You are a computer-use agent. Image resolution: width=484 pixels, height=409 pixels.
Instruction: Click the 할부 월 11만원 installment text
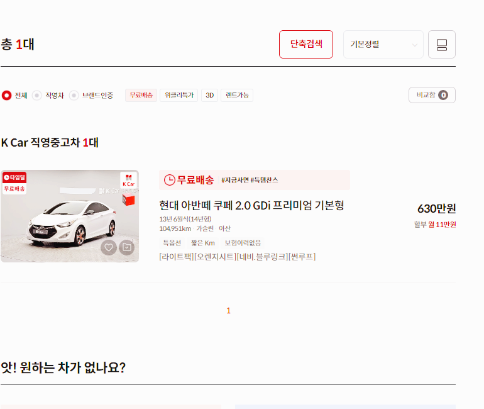click(435, 225)
